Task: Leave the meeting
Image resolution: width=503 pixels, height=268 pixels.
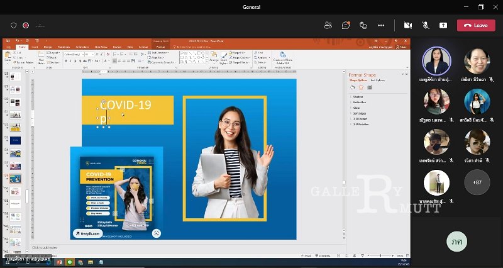Action: 476,25
